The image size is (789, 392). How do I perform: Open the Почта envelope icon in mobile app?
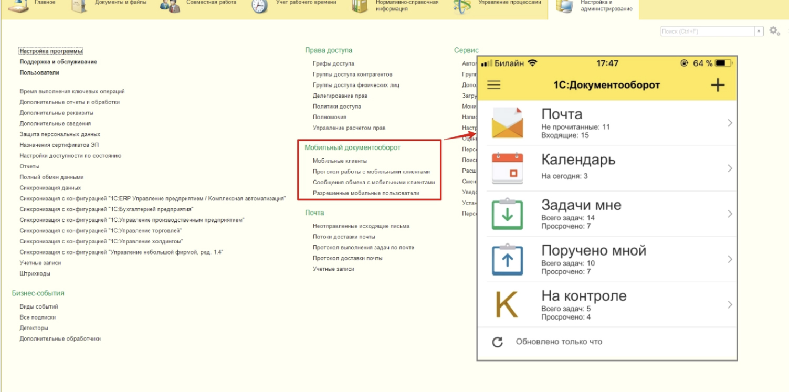(508, 123)
